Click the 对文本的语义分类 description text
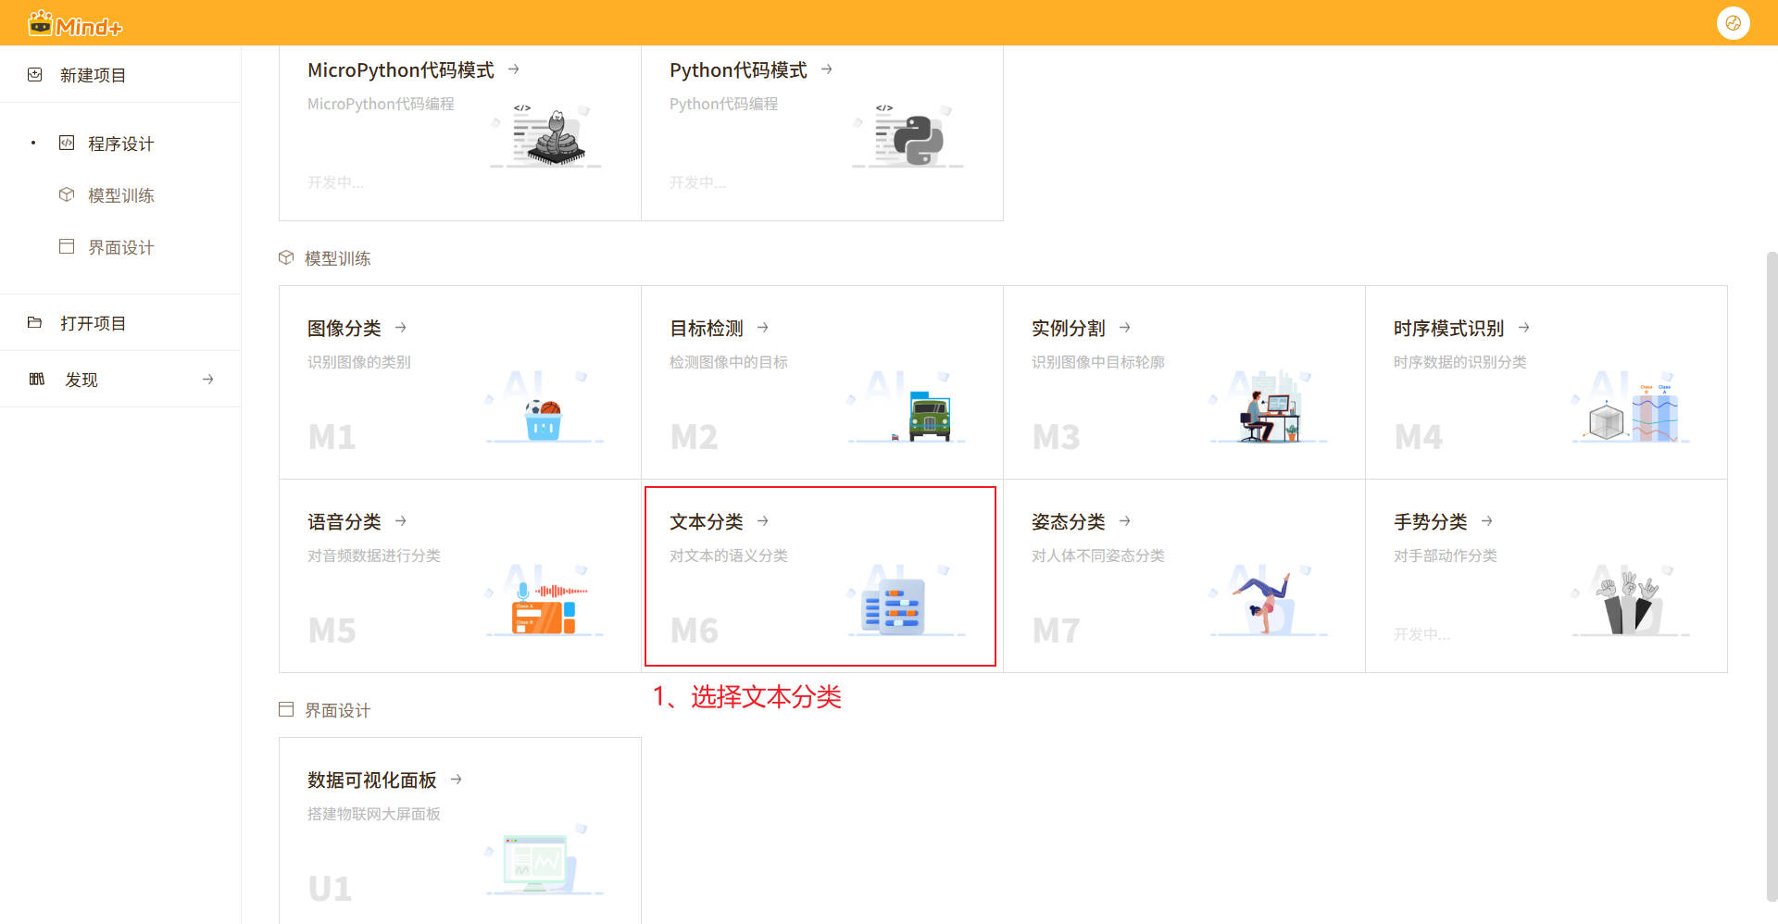Image resolution: width=1778 pixels, height=924 pixels. coord(729,556)
